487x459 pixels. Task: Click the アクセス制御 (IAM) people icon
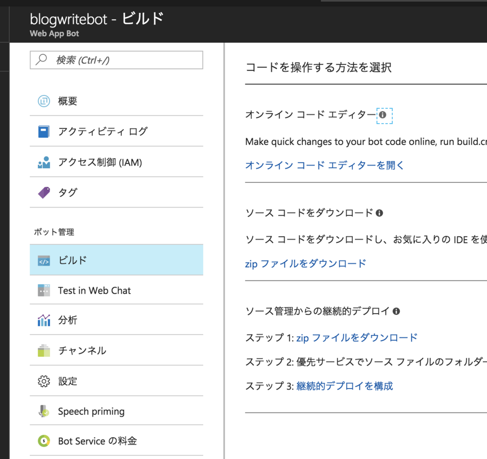pyautogui.click(x=44, y=163)
